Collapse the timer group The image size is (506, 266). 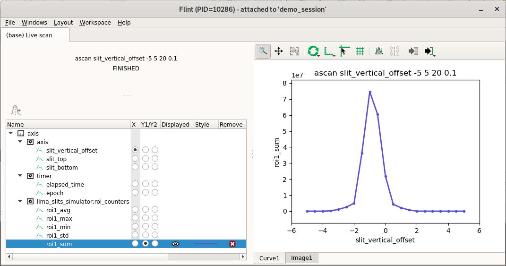(20, 176)
